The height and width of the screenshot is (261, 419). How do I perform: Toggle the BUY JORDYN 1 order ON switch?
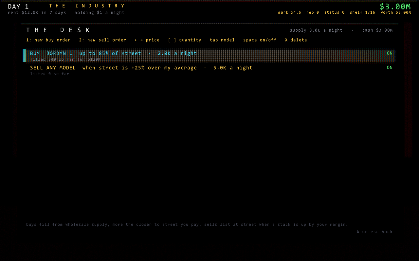(390, 53)
